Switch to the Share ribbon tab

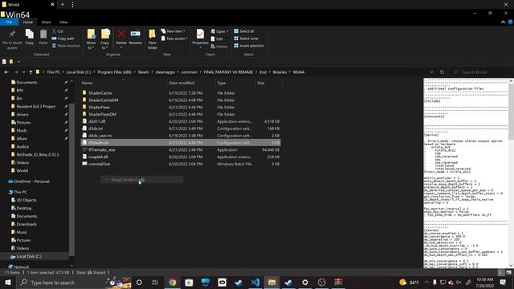point(47,22)
